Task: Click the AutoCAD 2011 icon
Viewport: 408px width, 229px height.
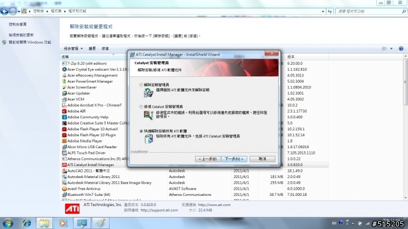Action: point(64,171)
